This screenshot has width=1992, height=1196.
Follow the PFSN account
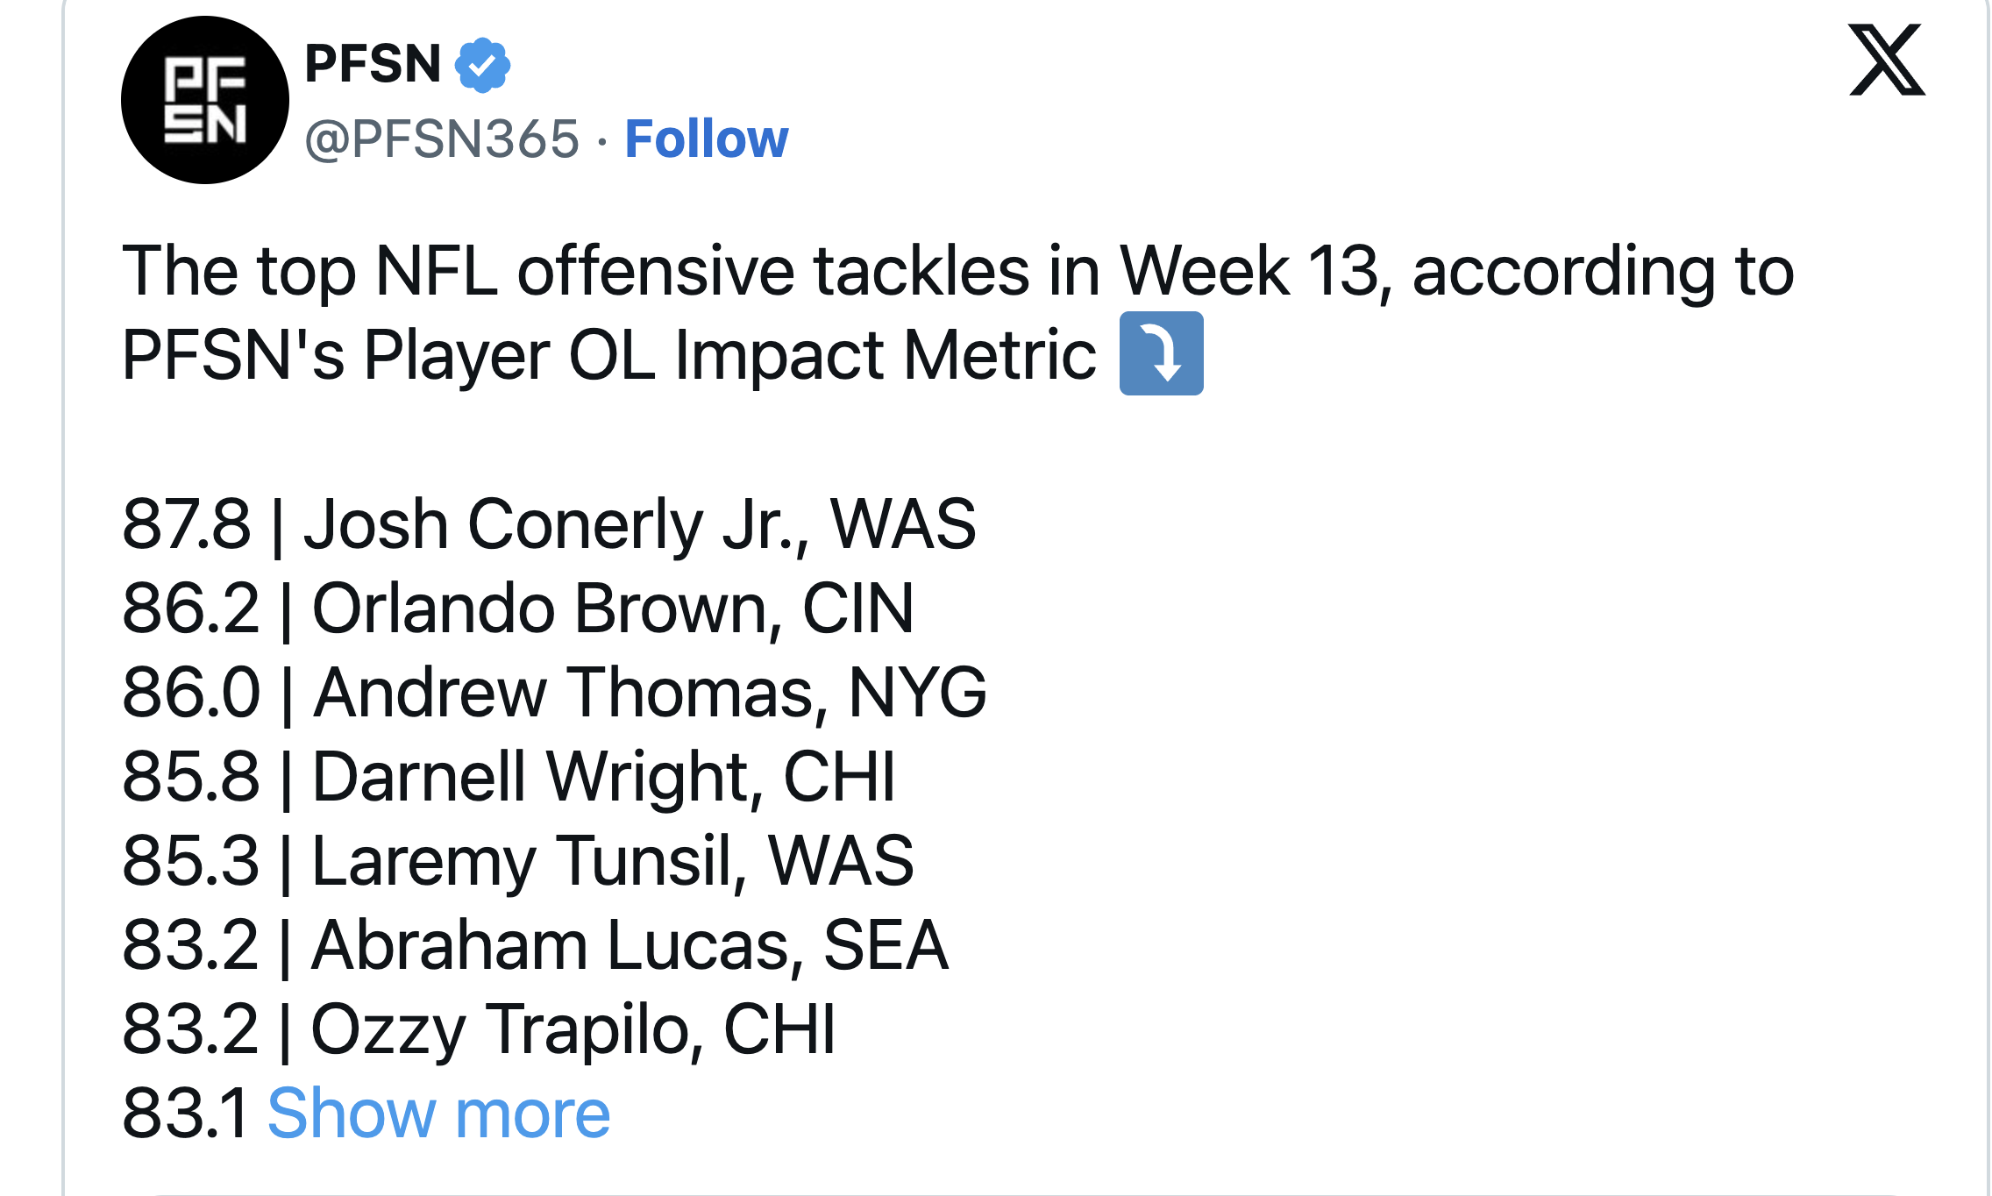706,139
